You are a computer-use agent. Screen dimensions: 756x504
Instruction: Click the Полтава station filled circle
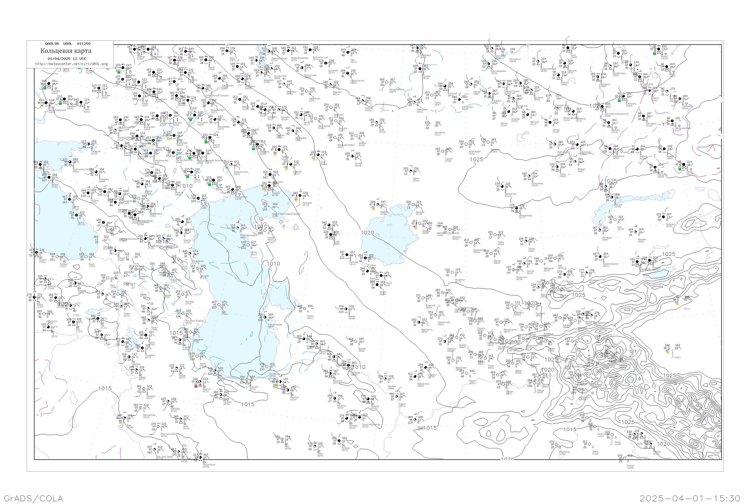tap(49, 84)
